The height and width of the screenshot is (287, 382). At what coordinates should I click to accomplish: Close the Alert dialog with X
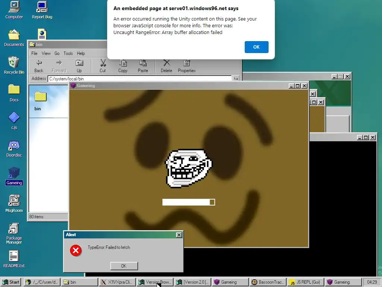tap(179, 235)
